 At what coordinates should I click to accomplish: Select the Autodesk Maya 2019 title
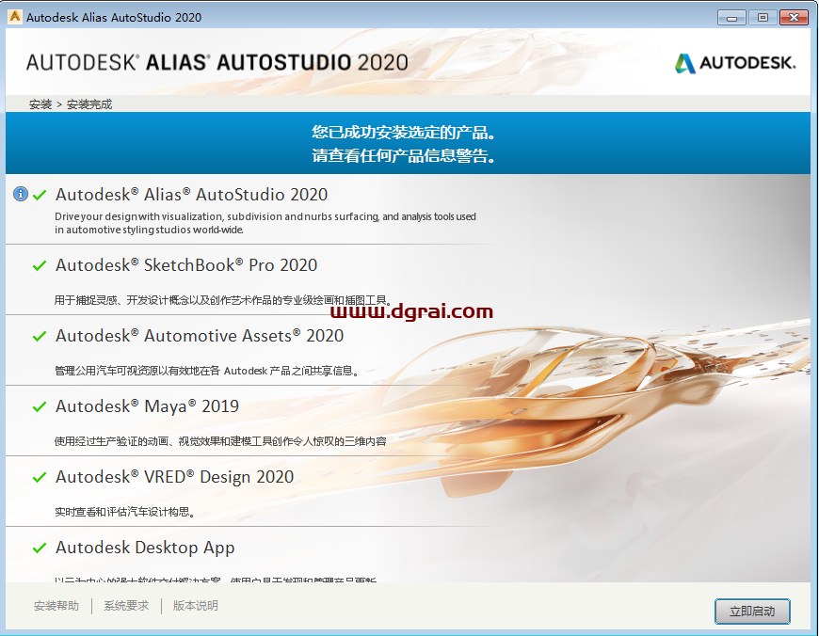[147, 406]
